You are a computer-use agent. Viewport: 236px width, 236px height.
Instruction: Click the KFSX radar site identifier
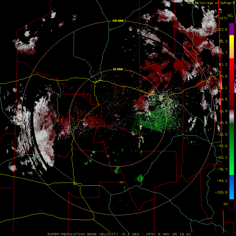[x=151, y=234]
